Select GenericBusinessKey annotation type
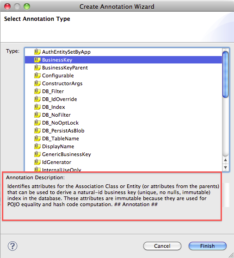234x258 pixels. (x=123, y=154)
